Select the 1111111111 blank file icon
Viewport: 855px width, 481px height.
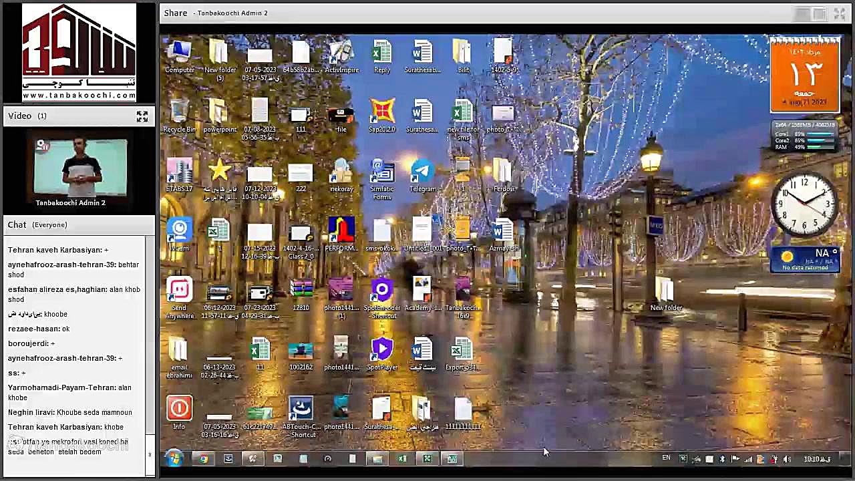click(463, 413)
